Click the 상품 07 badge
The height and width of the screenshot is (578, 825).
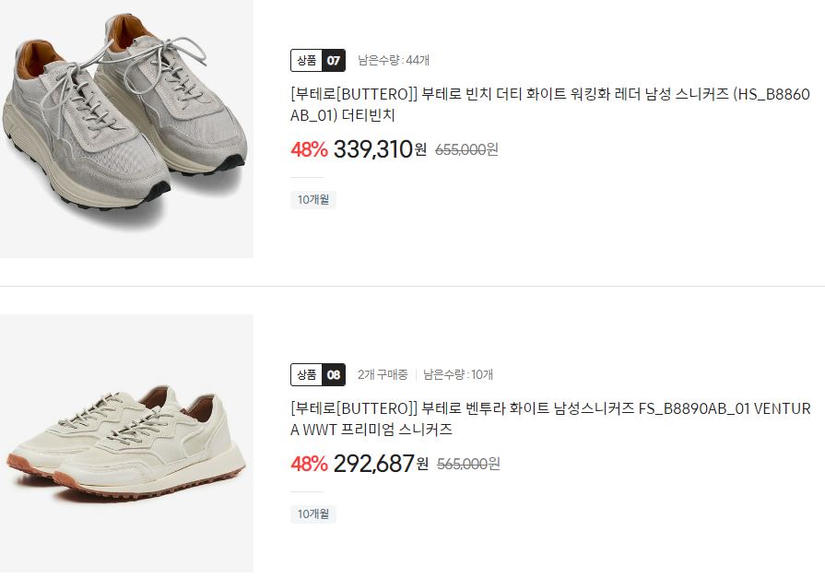318,60
